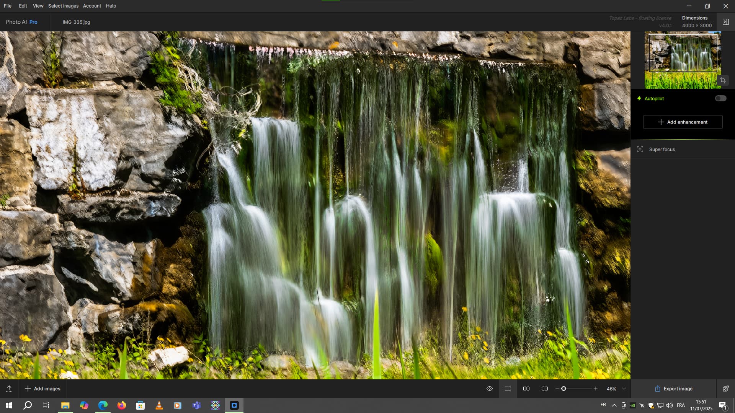Toggle the right sidebar panel icon

tap(725, 22)
